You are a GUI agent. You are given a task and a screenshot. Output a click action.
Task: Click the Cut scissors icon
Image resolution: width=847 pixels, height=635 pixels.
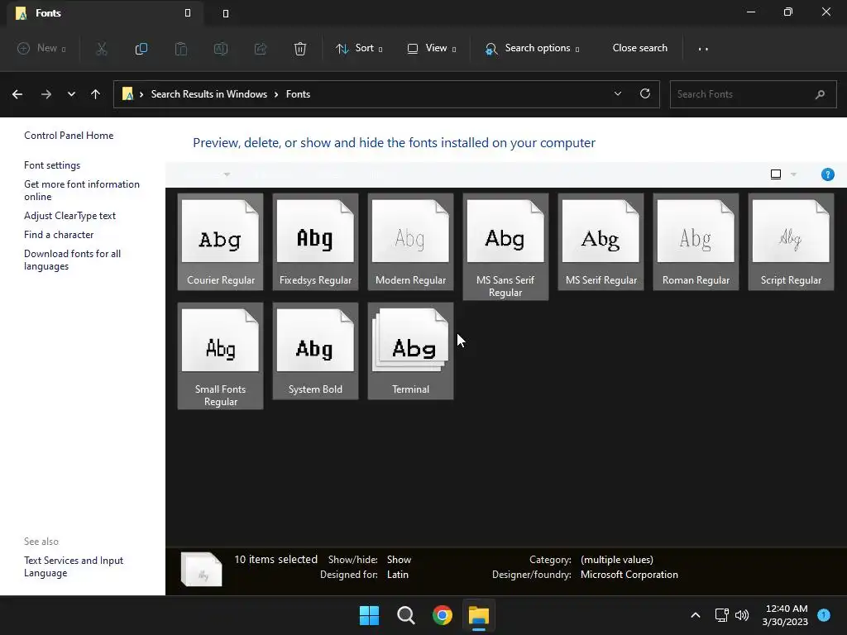[102, 49]
